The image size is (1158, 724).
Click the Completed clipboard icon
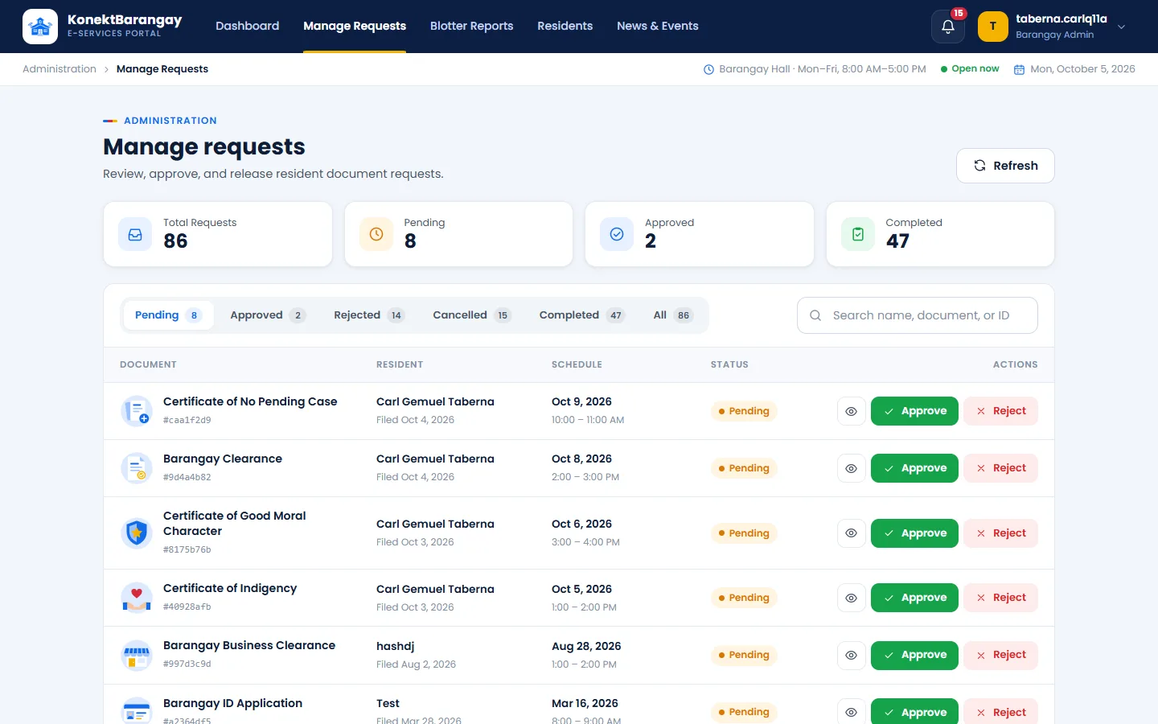pos(858,234)
